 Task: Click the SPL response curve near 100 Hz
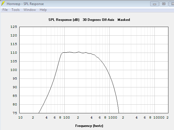64,52
